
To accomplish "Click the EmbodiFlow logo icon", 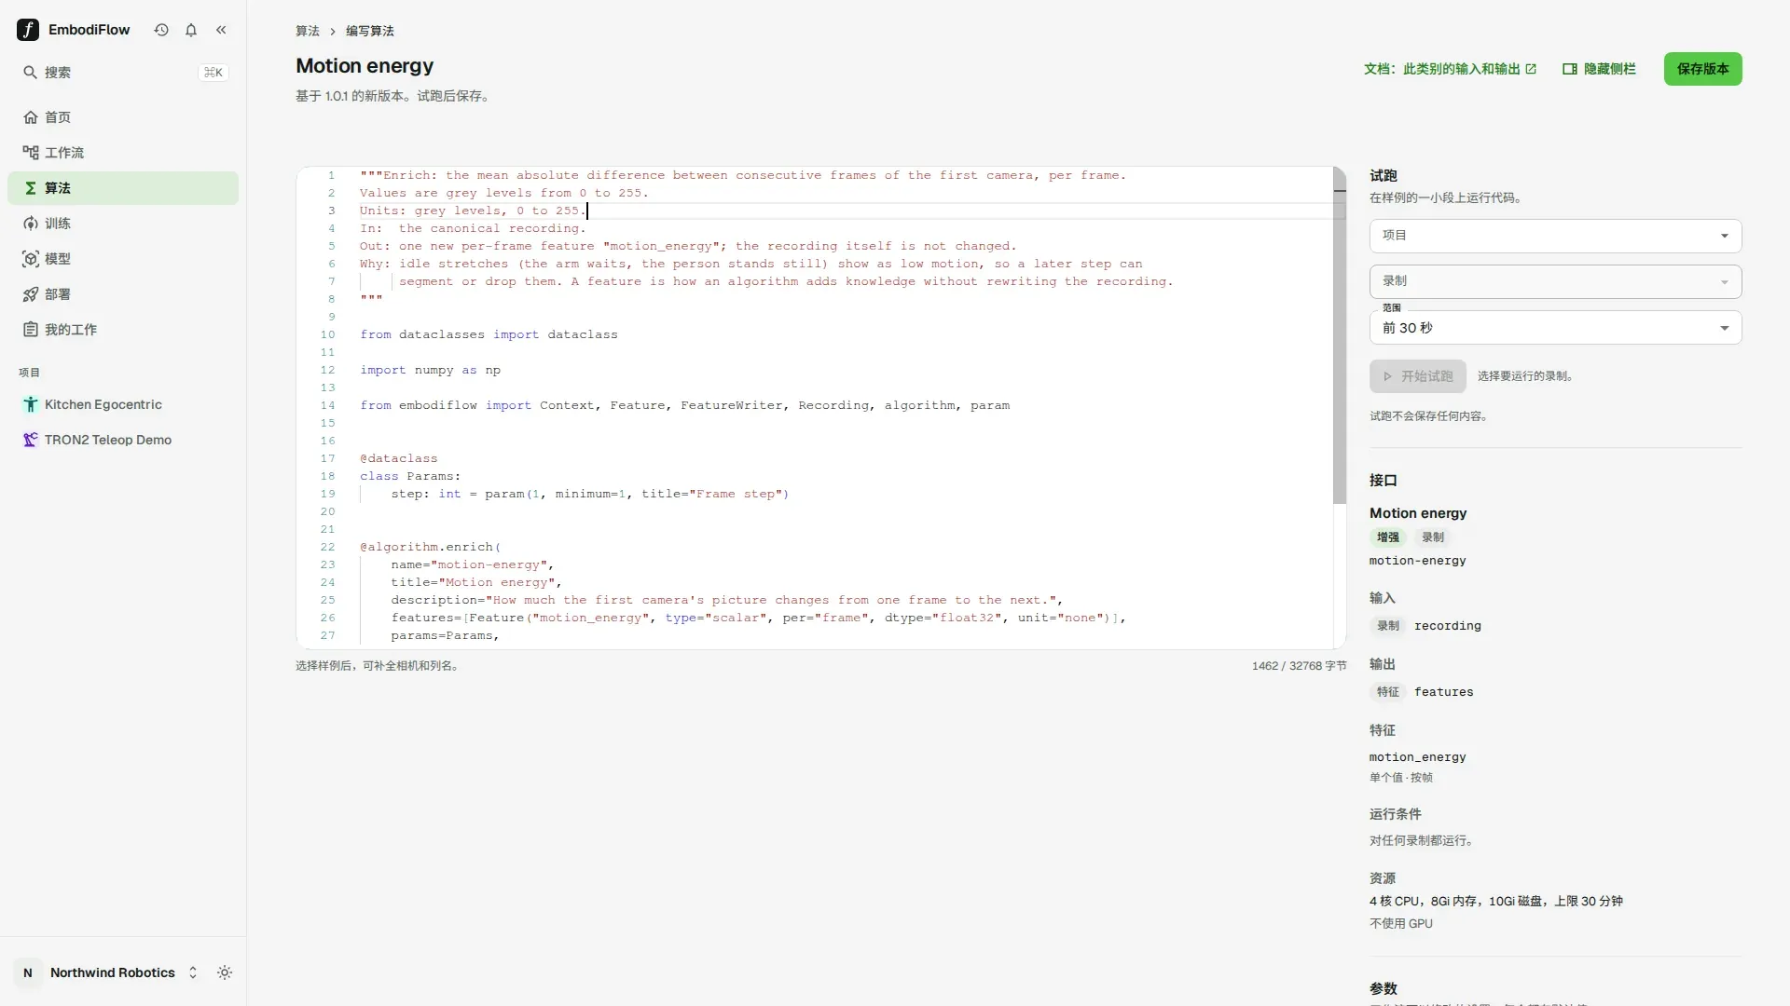I will pyautogui.click(x=28, y=30).
